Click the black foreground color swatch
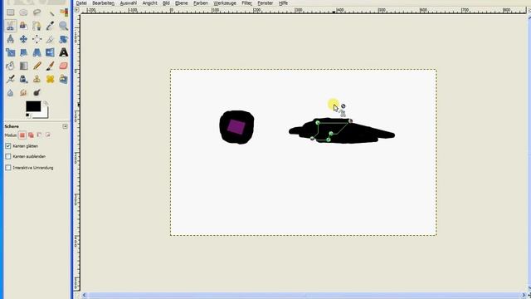The image size is (531, 299). point(33,106)
